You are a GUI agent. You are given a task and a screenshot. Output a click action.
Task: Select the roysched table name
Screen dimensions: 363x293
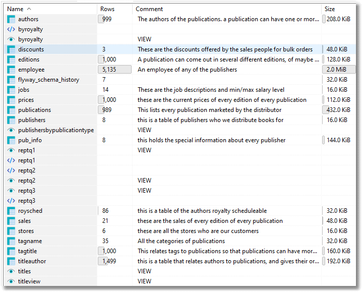coord(30,211)
